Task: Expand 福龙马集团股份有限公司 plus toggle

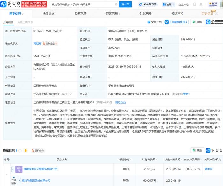Action: point(20,181)
